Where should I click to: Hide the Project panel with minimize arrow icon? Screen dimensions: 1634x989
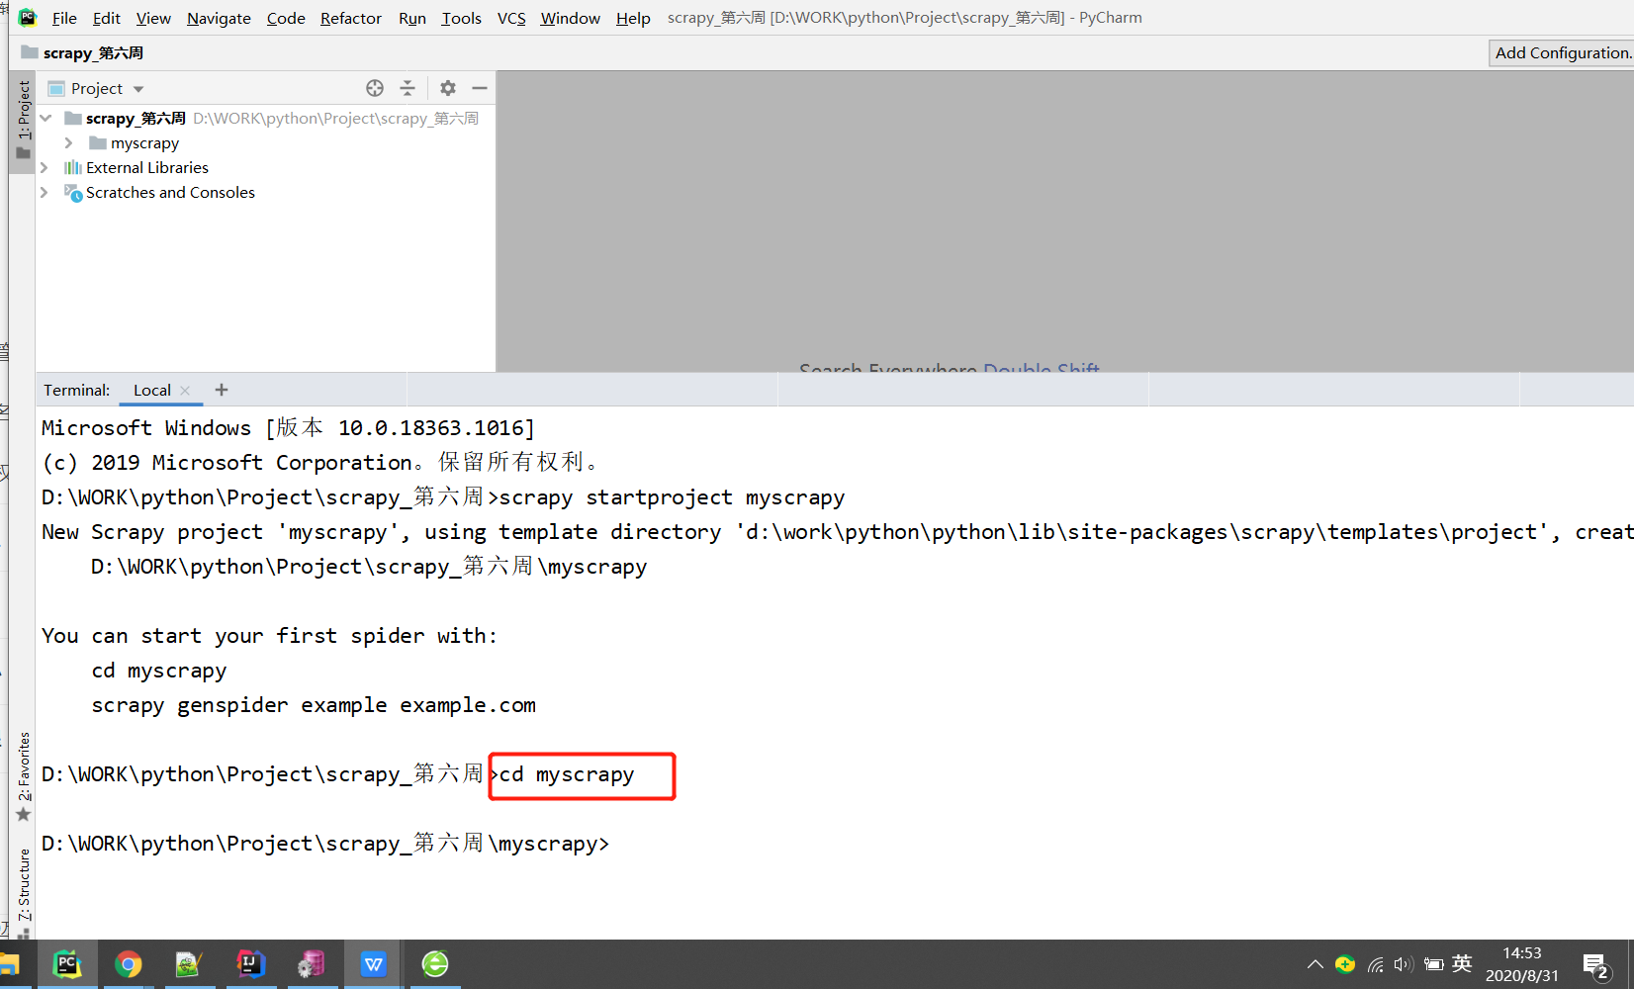pyautogui.click(x=480, y=88)
